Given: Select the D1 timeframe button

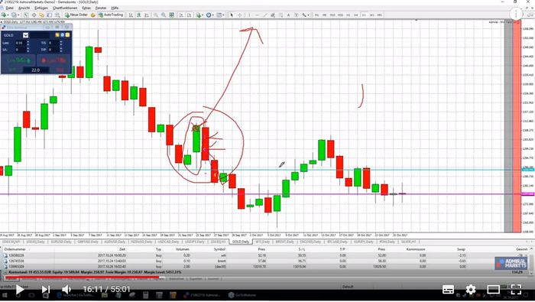Looking at the screenshot, I should coord(364,15).
